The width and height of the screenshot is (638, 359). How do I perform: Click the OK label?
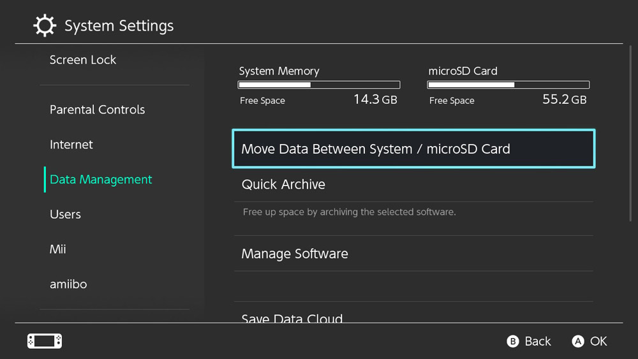point(598,341)
